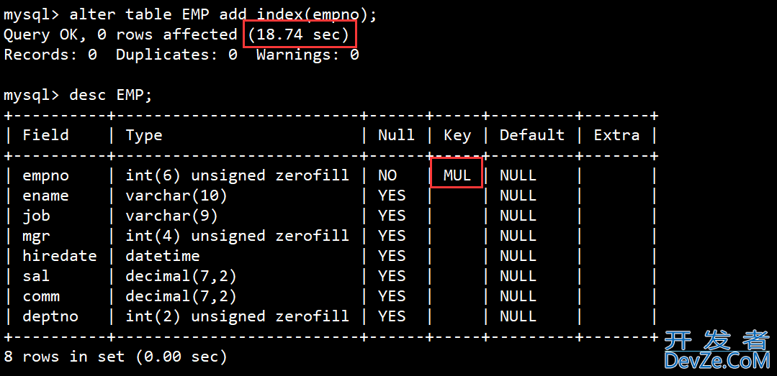Click the desc EMP command text
Screen dimensions: 777x376
click(110, 95)
